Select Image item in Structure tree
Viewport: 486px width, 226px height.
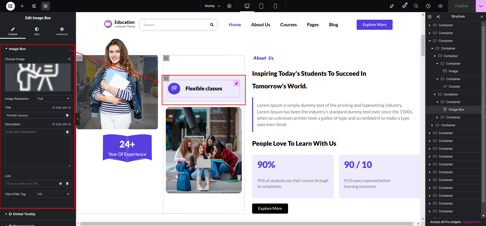pyautogui.click(x=453, y=71)
